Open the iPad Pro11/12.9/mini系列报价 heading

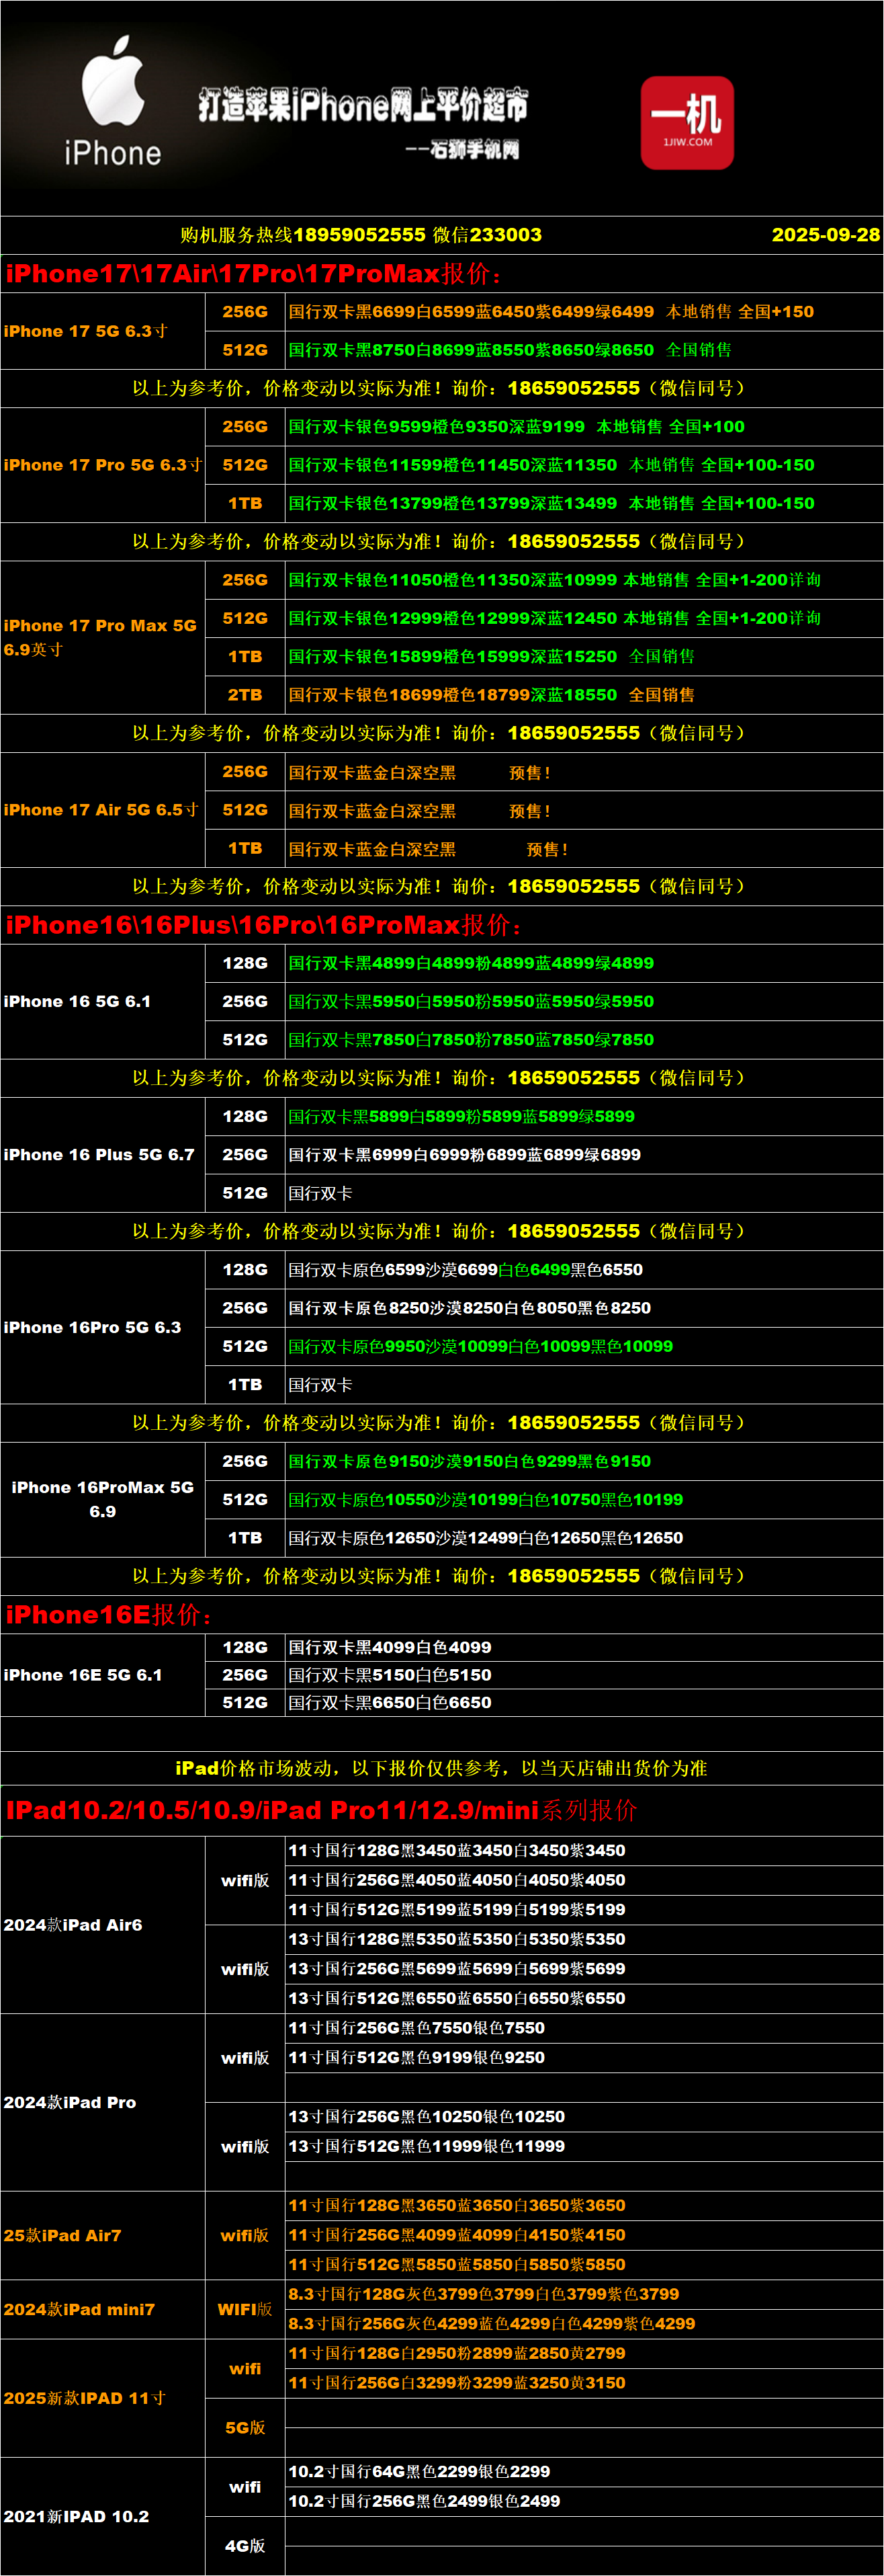click(x=320, y=1810)
